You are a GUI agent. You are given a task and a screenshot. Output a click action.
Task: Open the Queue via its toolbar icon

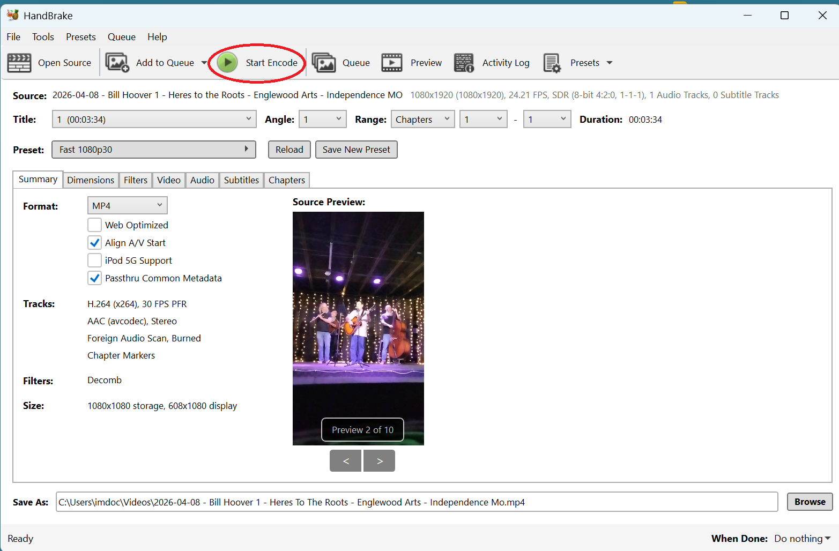324,63
